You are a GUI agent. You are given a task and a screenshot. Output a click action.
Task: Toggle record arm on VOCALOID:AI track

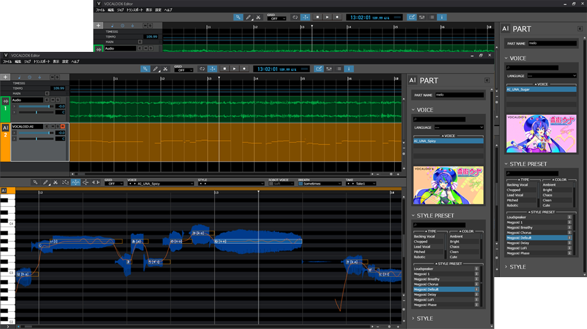tap(63, 127)
